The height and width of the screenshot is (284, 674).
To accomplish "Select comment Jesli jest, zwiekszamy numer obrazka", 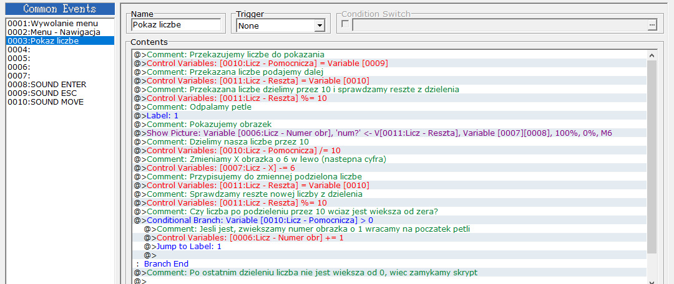I will [389, 229].
